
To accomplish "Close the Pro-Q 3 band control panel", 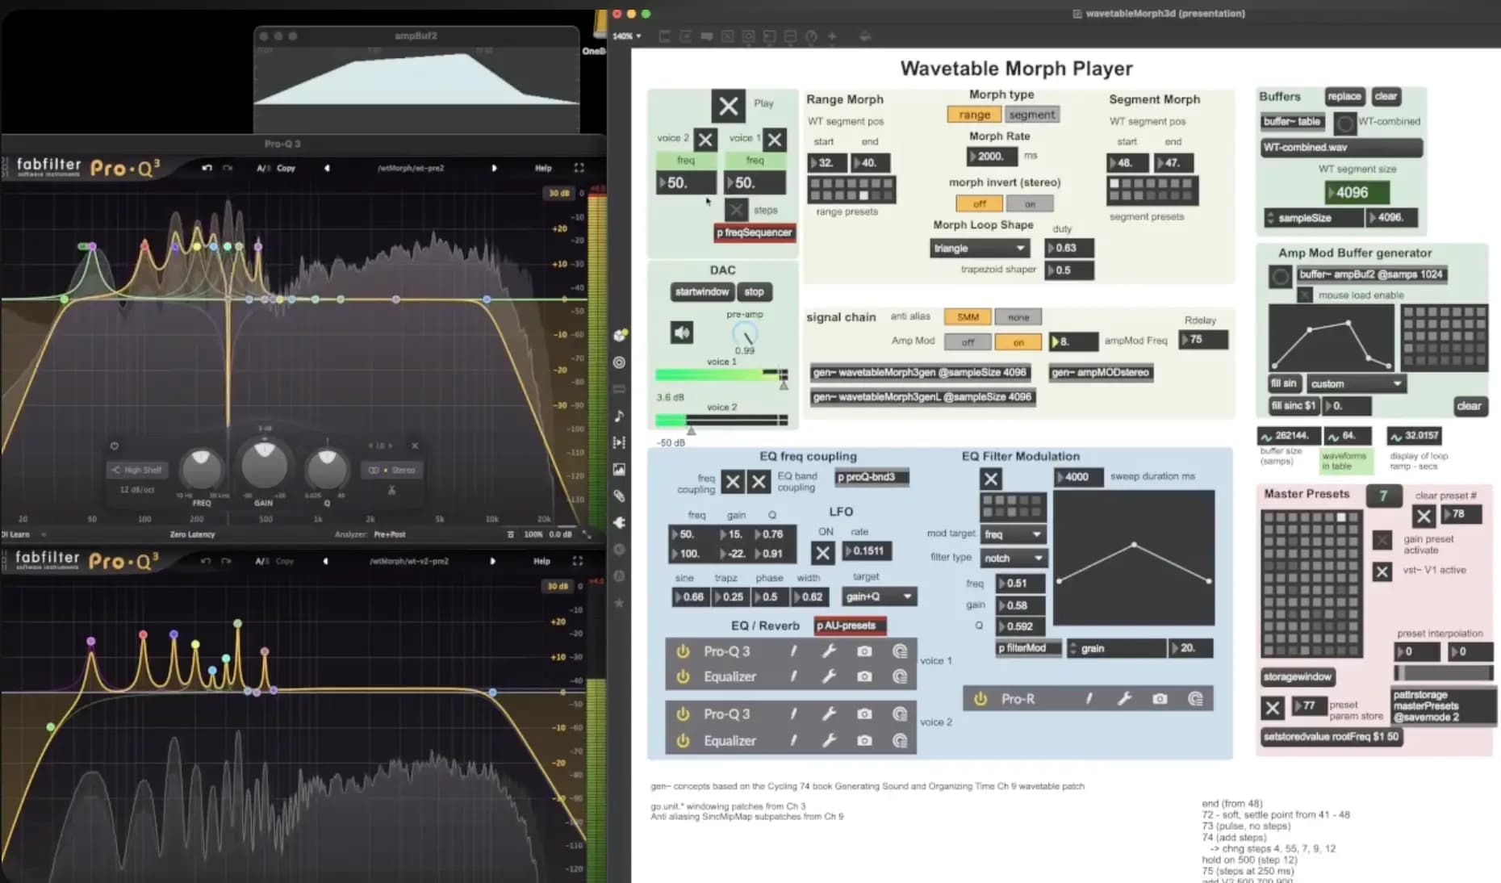I will (415, 446).
